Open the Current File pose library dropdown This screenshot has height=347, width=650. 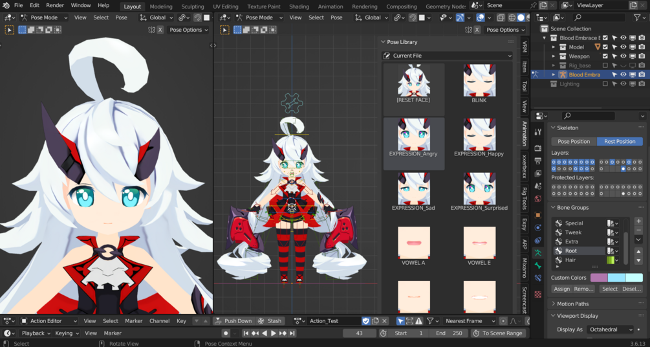[448, 56]
